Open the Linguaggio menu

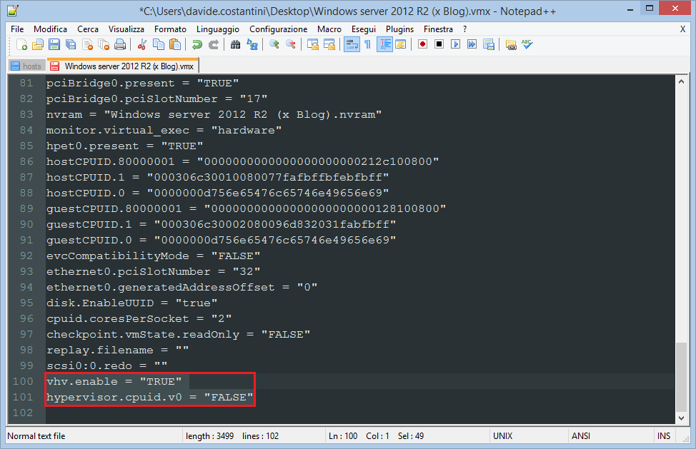[x=218, y=29]
